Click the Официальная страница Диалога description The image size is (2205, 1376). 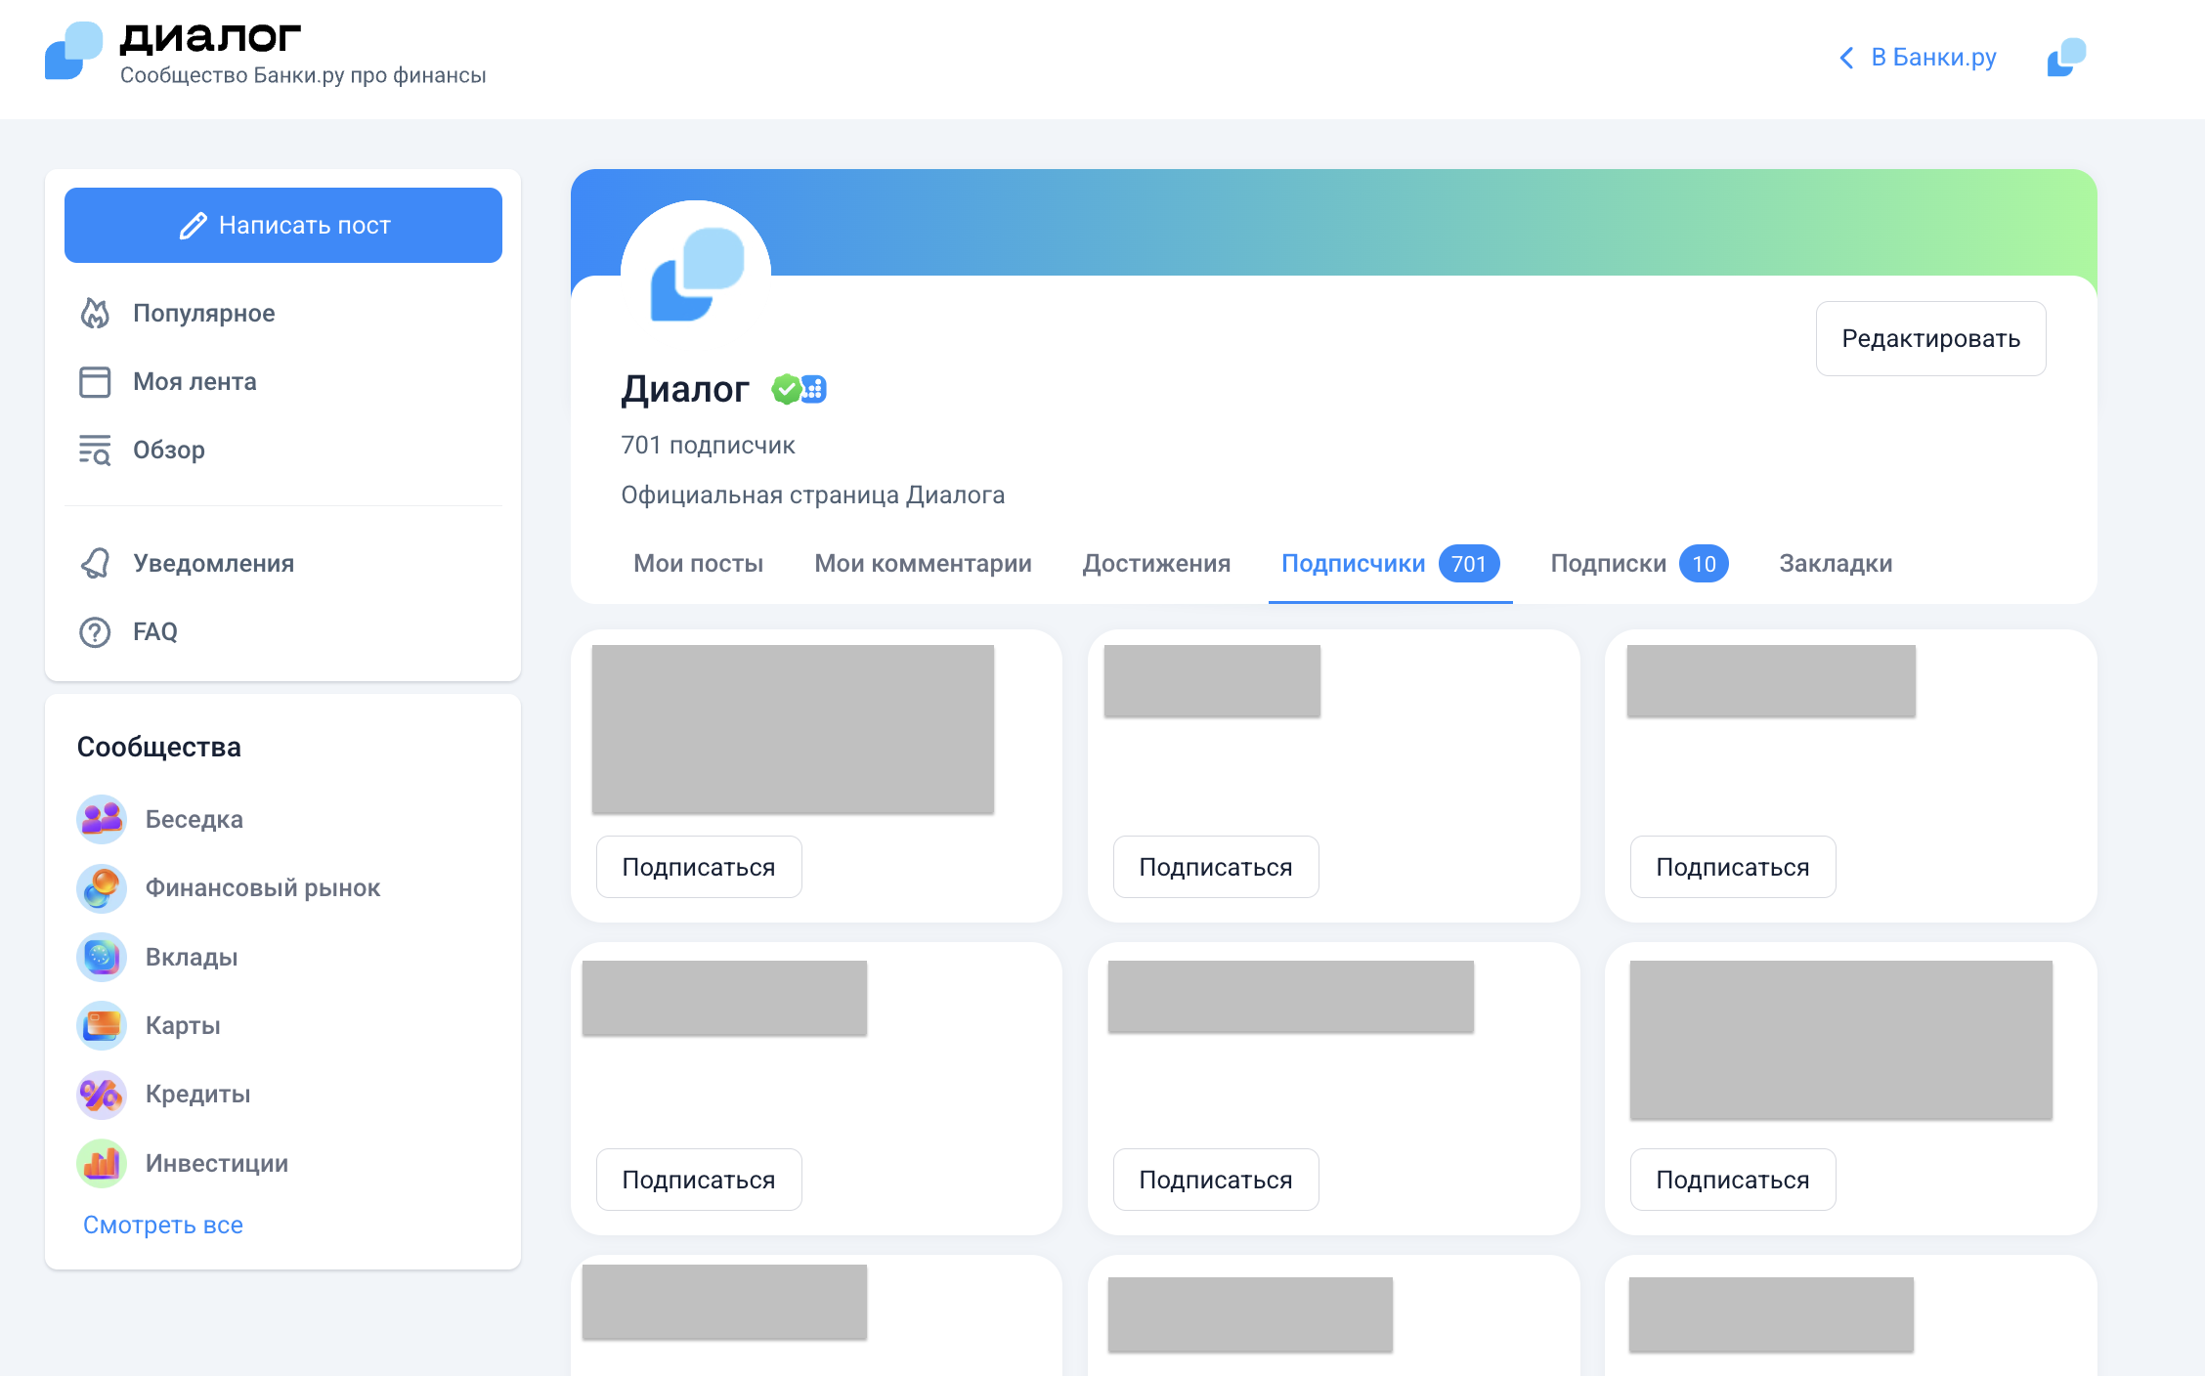[x=812, y=495]
